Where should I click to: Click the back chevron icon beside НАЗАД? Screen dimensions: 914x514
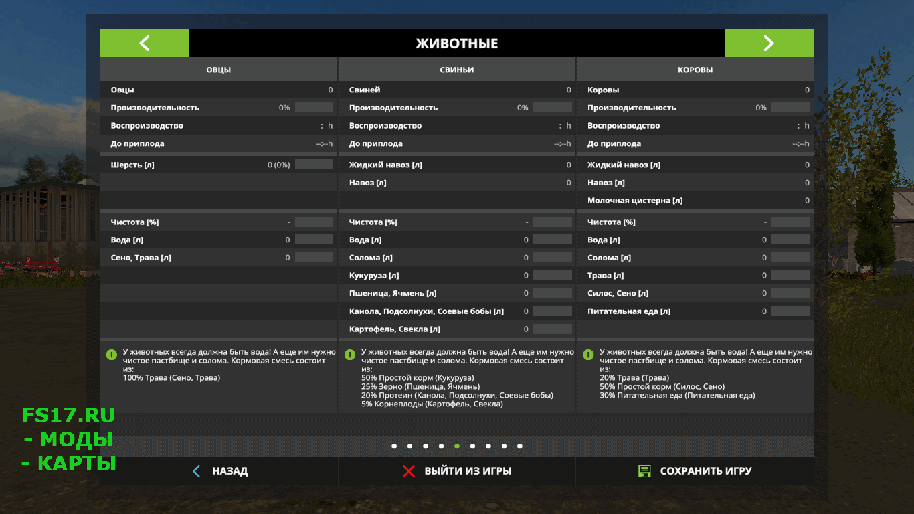pyautogui.click(x=196, y=471)
